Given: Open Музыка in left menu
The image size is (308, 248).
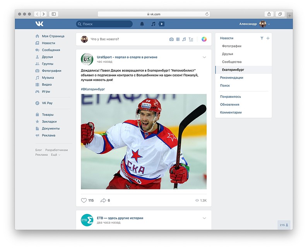Looking at the screenshot, I should (44, 77).
